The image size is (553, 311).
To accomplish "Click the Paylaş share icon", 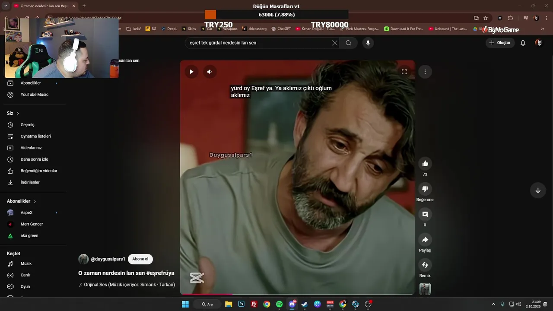I will coord(425,240).
